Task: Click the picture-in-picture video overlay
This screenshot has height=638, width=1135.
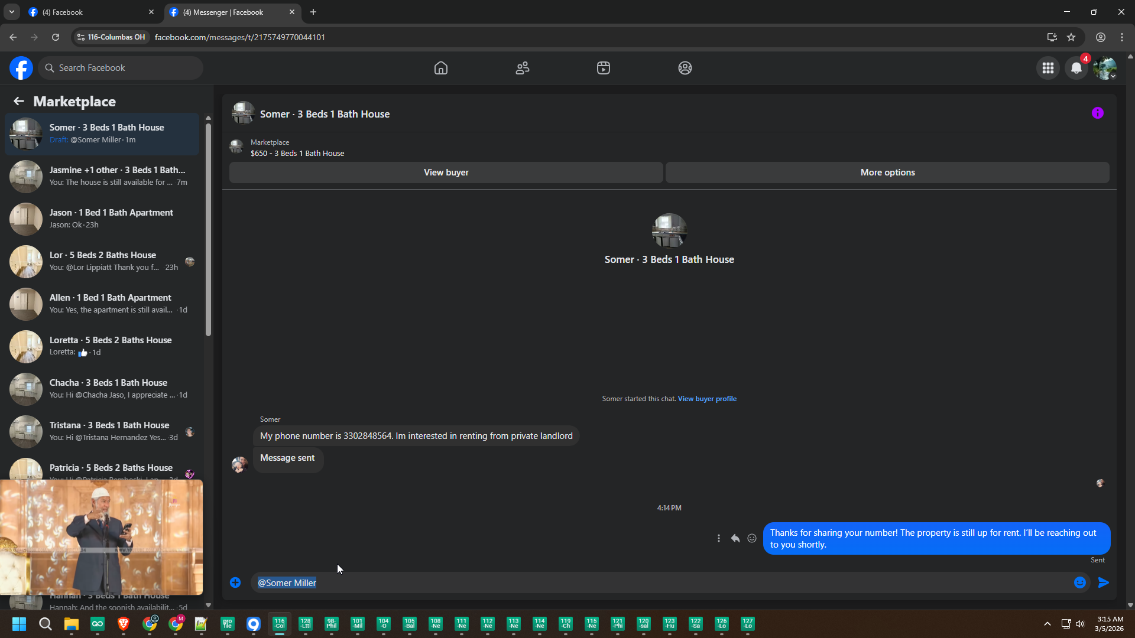Action: [102, 538]
